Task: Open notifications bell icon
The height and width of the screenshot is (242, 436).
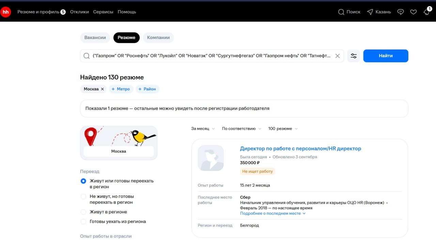Action: coord(426,12)
